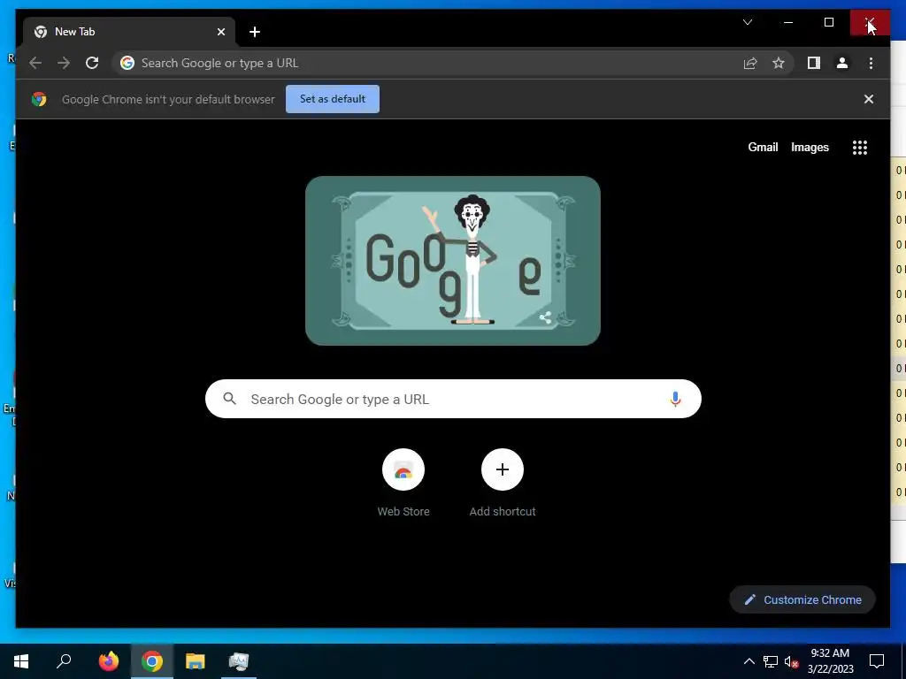
Task: Open the Google Doodle image
Action: click(x=452, y=261)
